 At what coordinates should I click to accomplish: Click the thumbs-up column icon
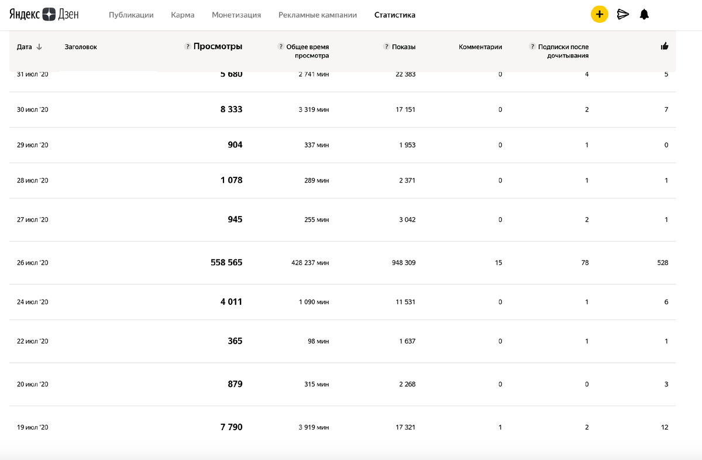pos(665,46)
